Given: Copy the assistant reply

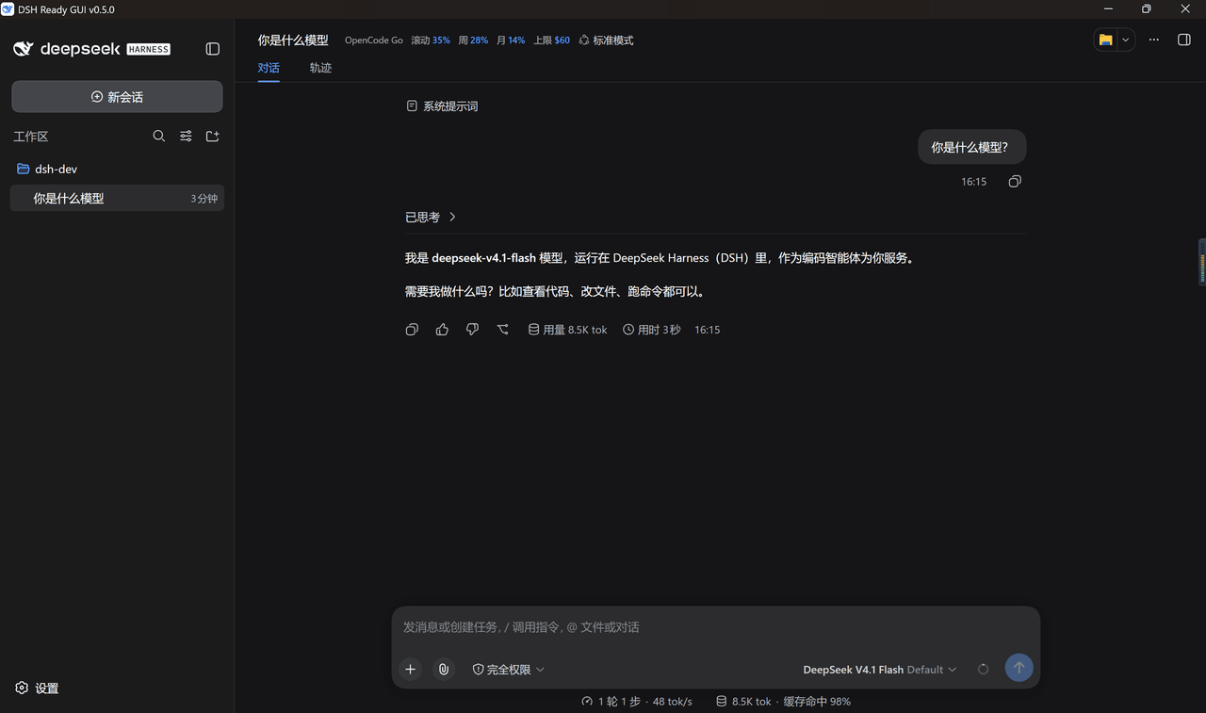Looking at the screenshot, I should pos(412,330).
